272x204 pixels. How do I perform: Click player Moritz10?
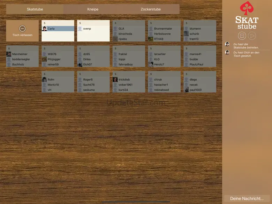click(58, 85)
